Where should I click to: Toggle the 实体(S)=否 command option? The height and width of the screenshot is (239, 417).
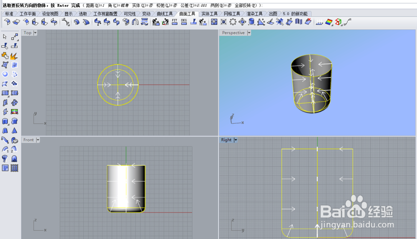tap(143, 5)
